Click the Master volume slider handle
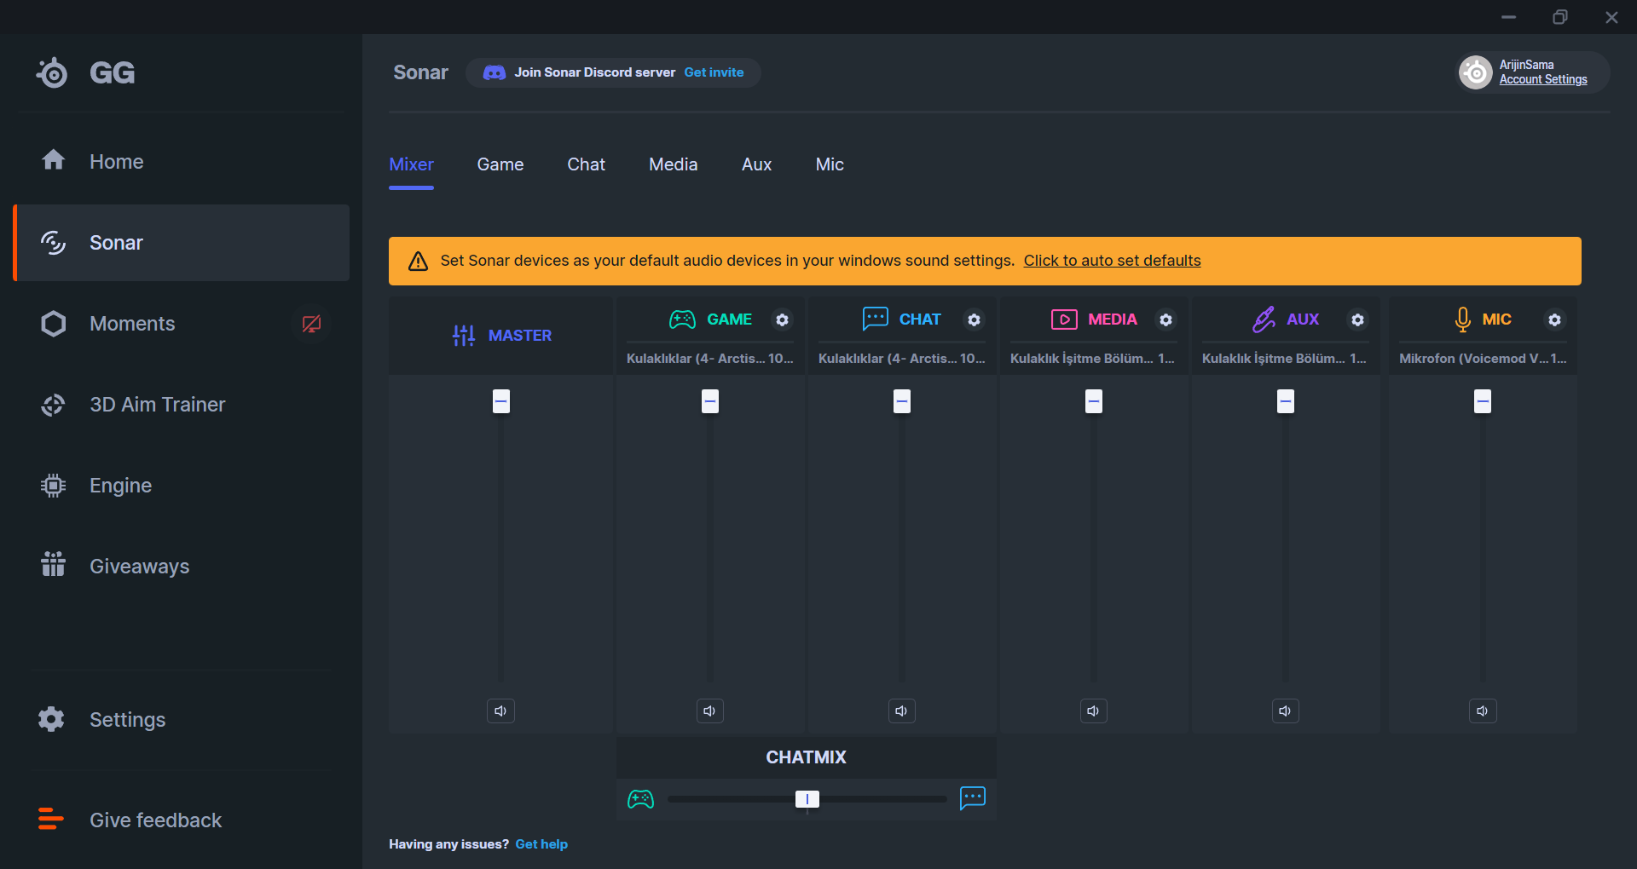 [x=501, y=401]
